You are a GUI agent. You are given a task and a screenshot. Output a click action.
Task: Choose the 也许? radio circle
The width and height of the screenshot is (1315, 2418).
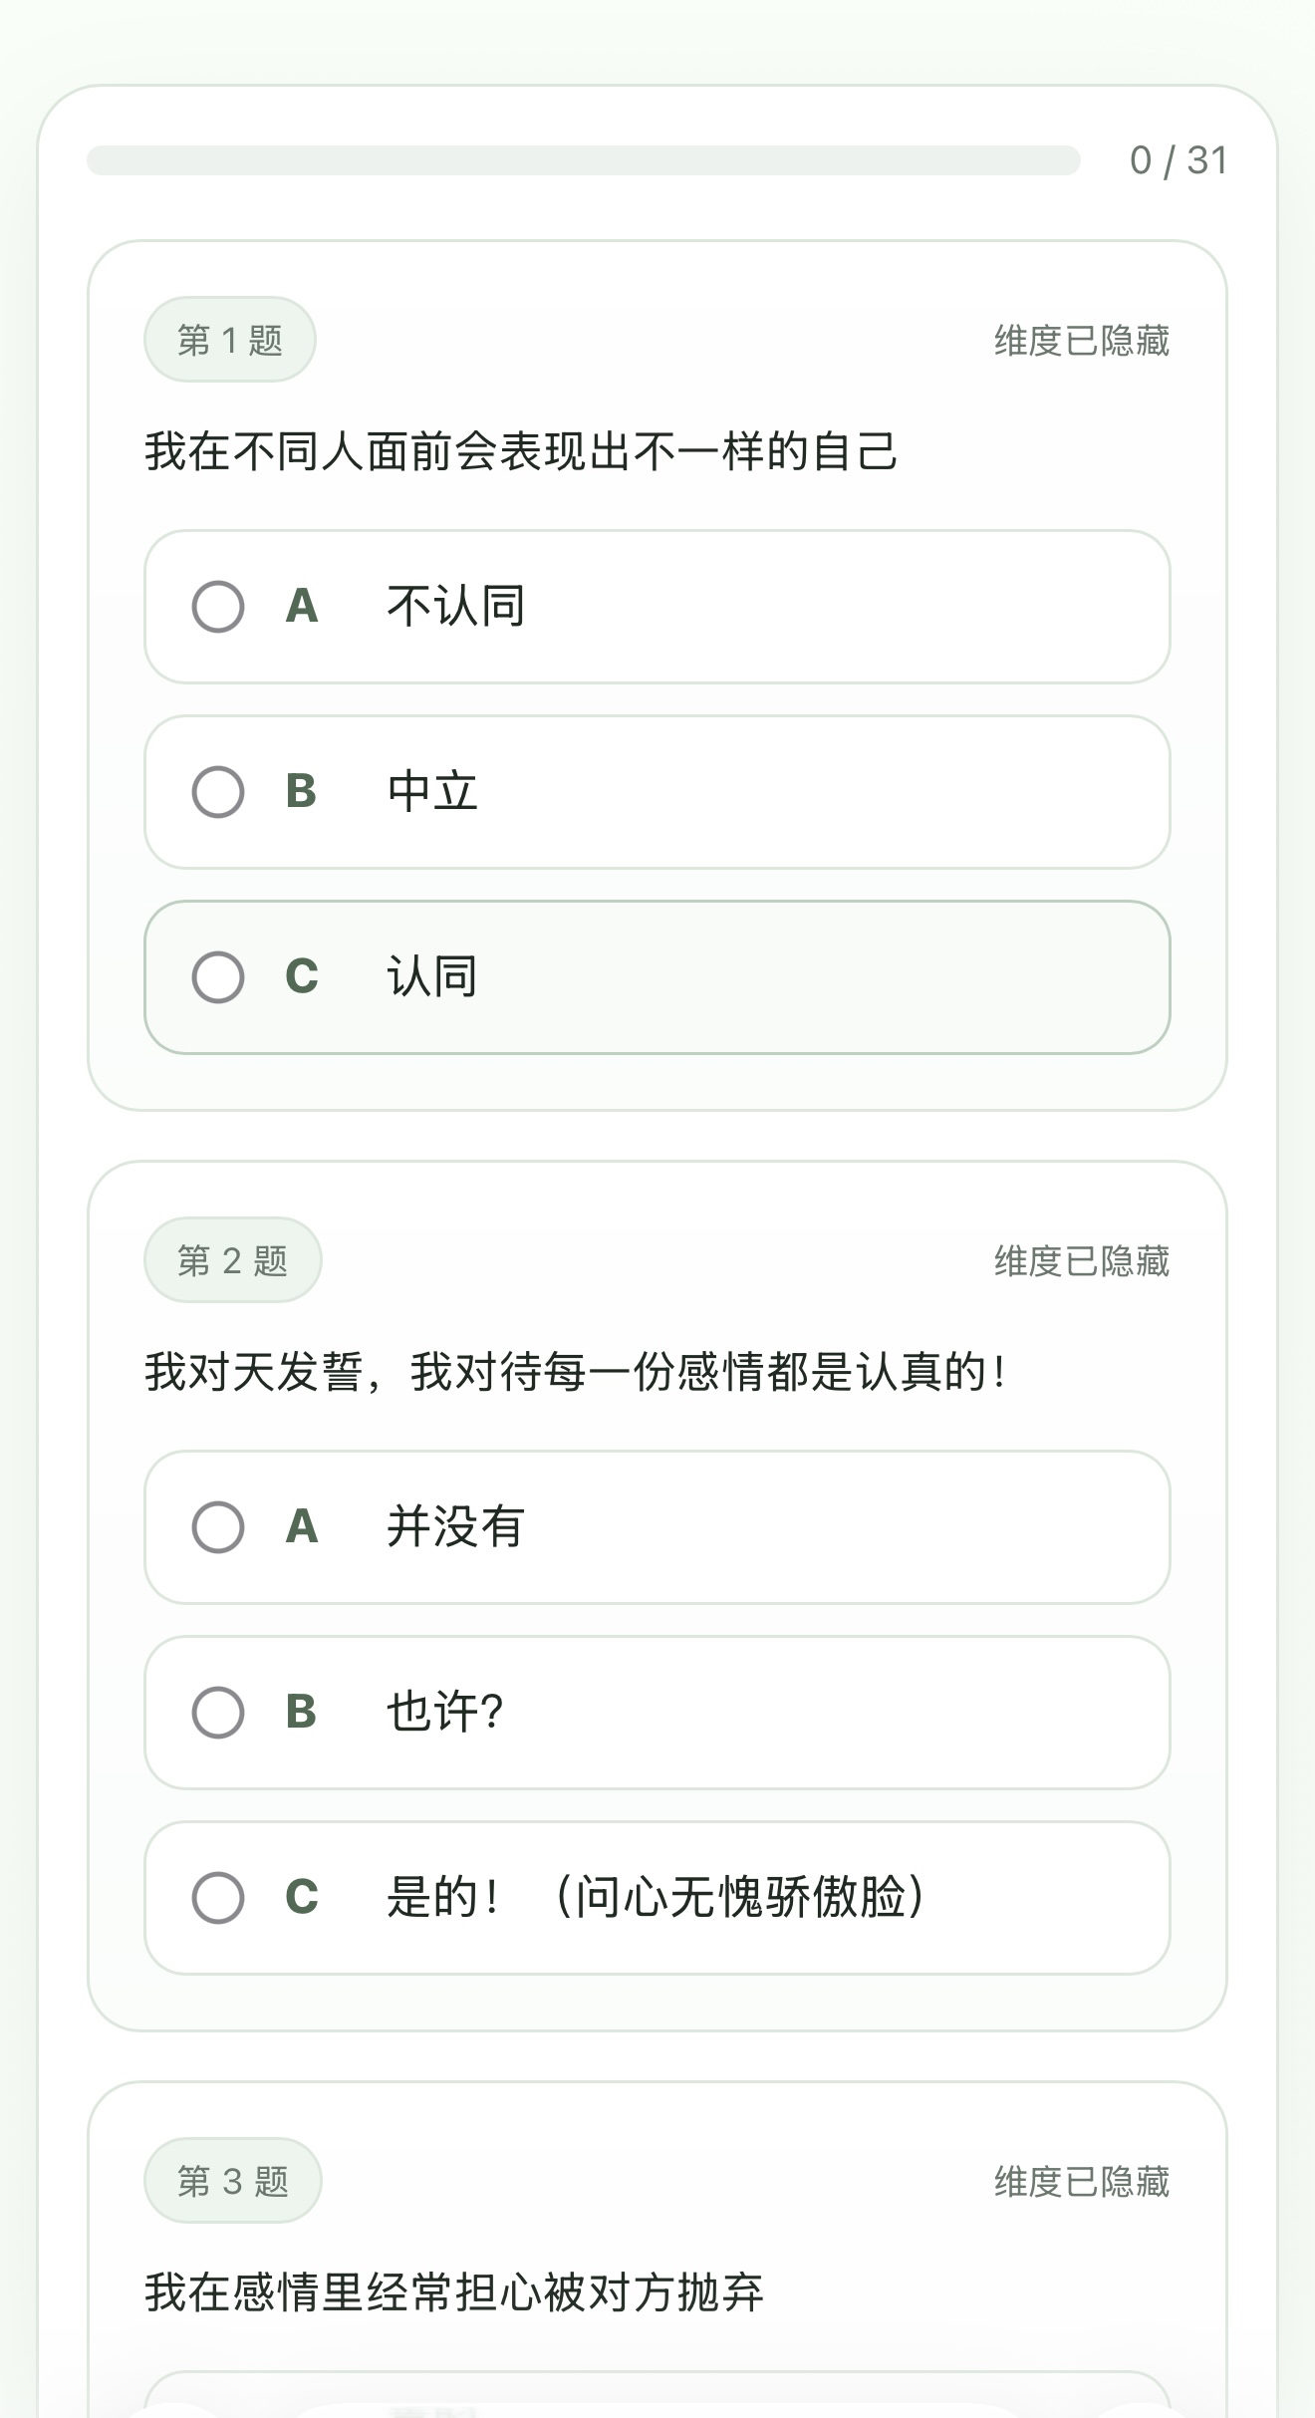click(218, 1713)
